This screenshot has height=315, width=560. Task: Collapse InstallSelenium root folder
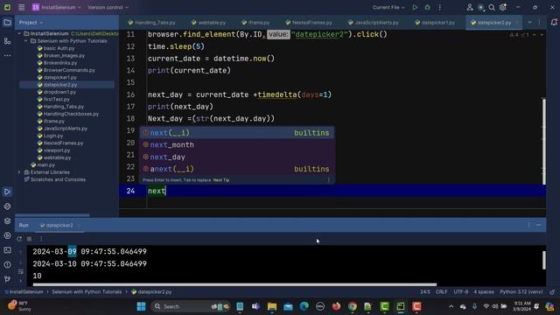click(x=19, y=33)
